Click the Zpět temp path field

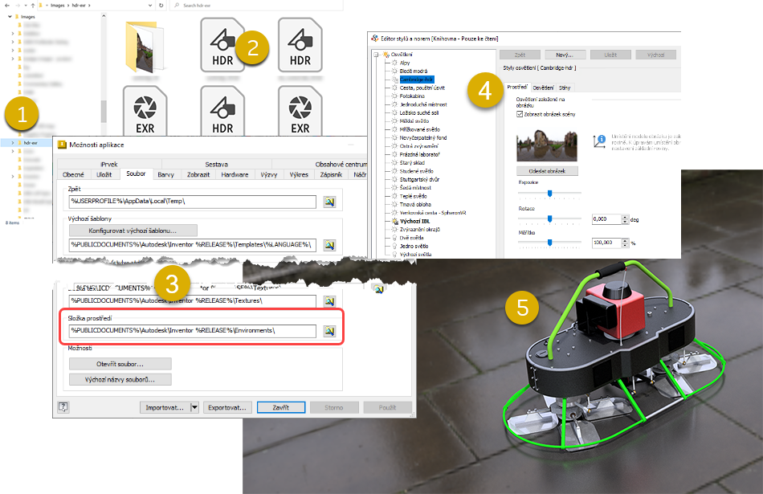click(192, 201)
